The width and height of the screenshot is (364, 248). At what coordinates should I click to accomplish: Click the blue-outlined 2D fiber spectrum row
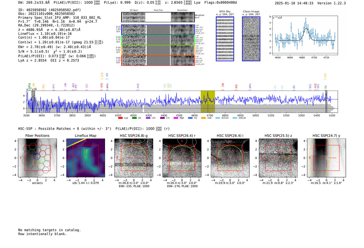coord(158,30)
